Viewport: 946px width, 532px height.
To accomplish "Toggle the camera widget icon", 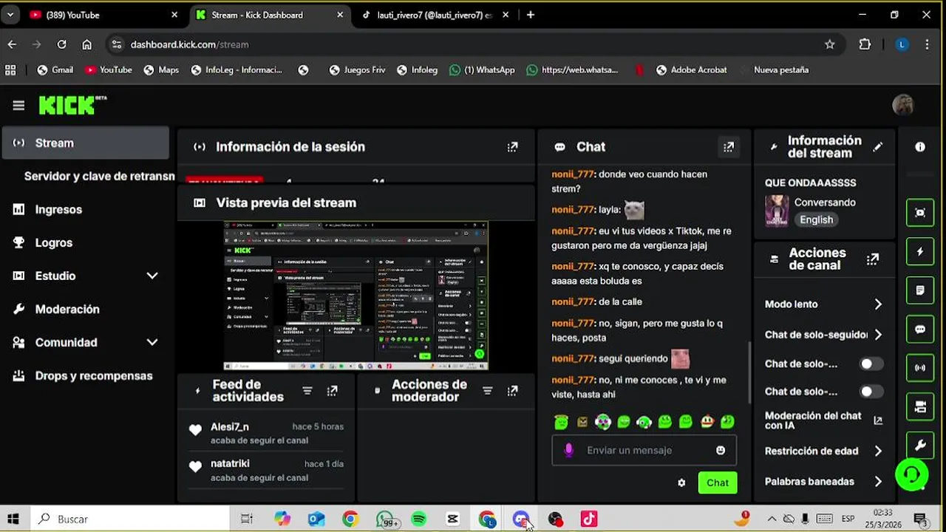I will coord(920,407).
